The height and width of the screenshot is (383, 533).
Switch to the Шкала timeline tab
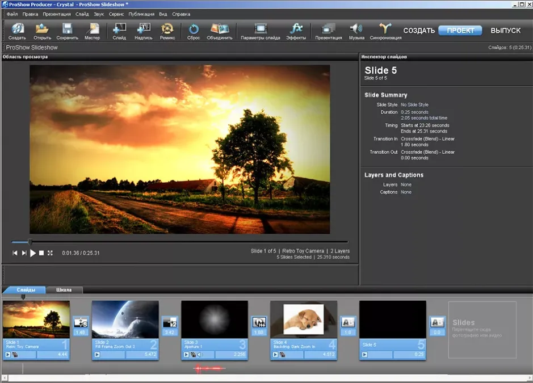tap(64, 290)
